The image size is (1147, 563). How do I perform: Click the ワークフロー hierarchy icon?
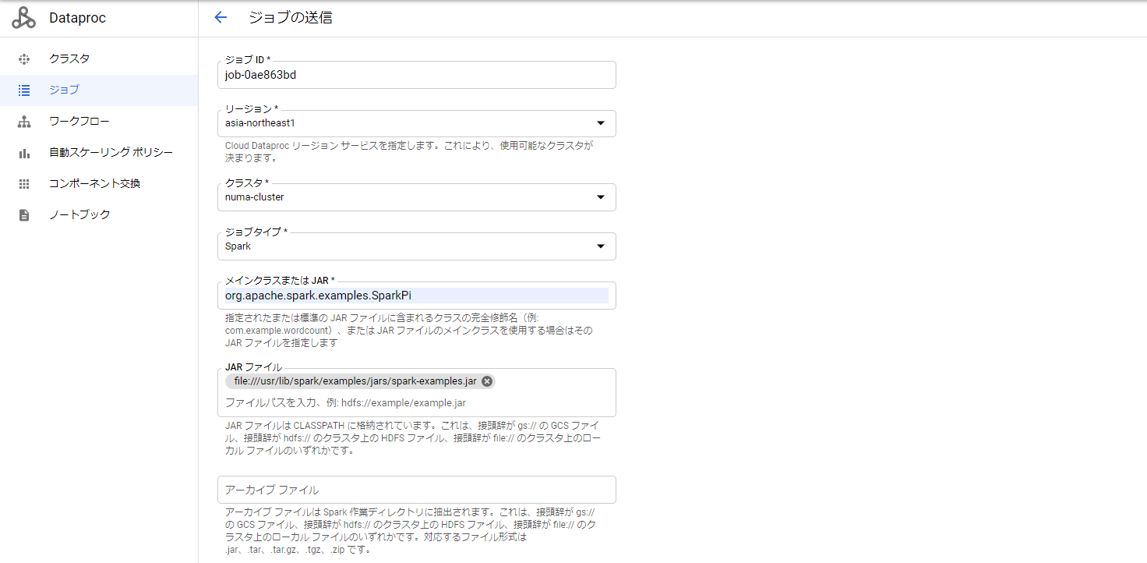pyautogui.click(x=24, y=121)
